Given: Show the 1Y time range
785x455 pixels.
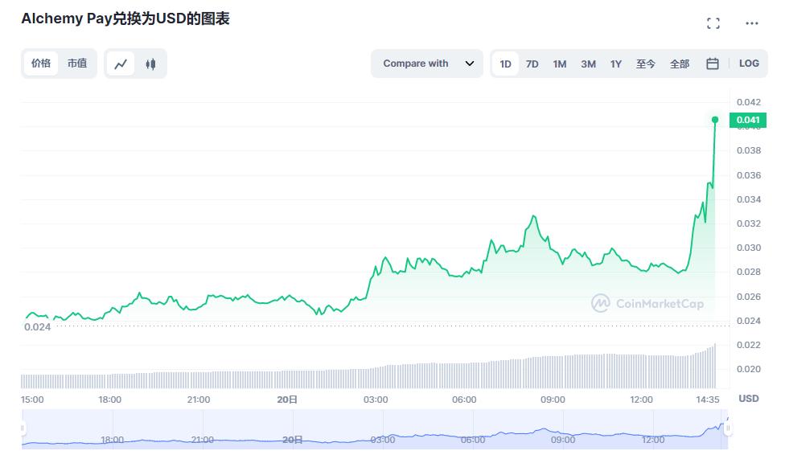Looking at the screenshot, I should click(x=616, y=64).
